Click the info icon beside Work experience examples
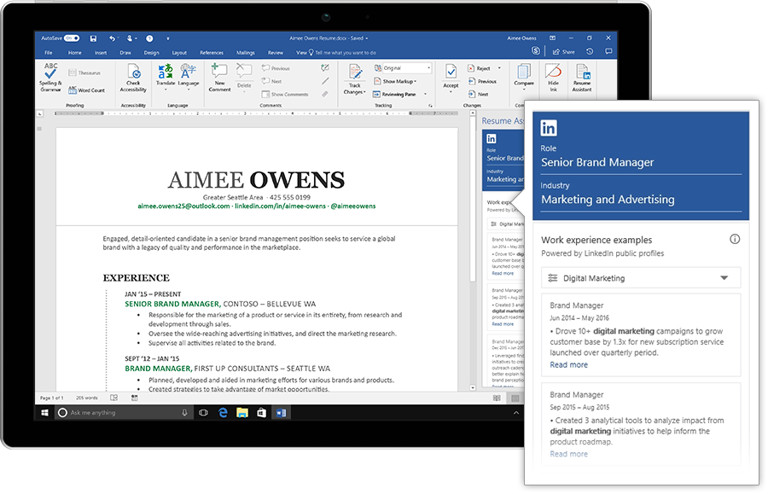 click(x=735, y=239)
